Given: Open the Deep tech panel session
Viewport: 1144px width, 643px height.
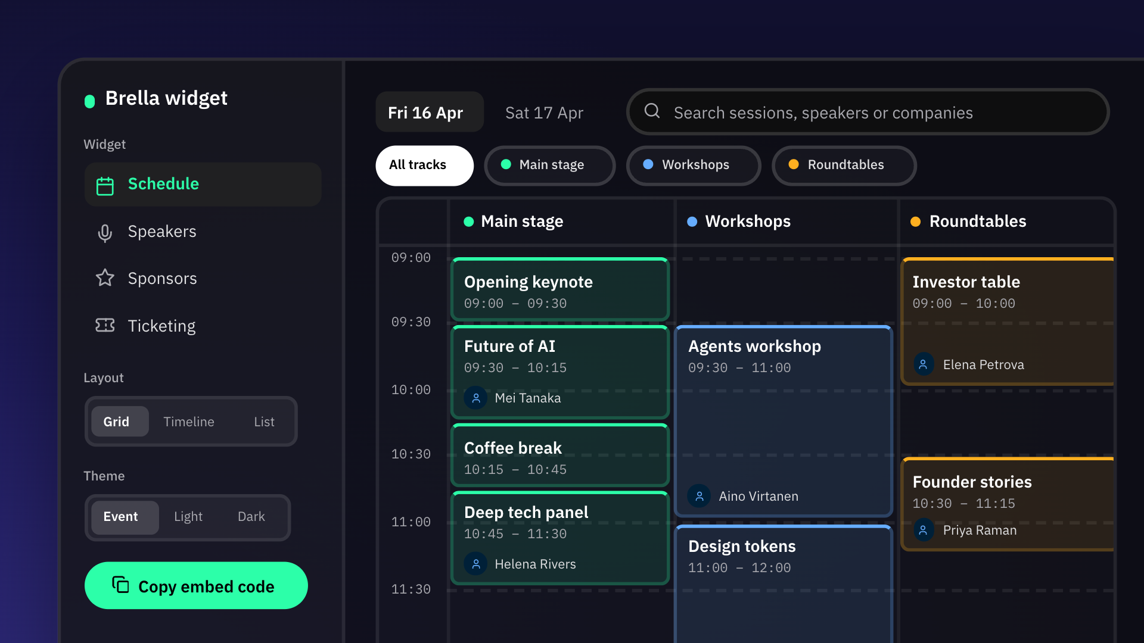Looking at the screenshot, I should [x=560, y=538].
